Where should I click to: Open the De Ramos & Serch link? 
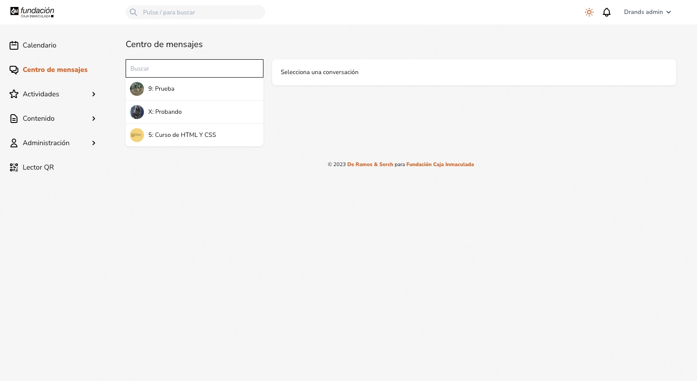tap(370, 164)
